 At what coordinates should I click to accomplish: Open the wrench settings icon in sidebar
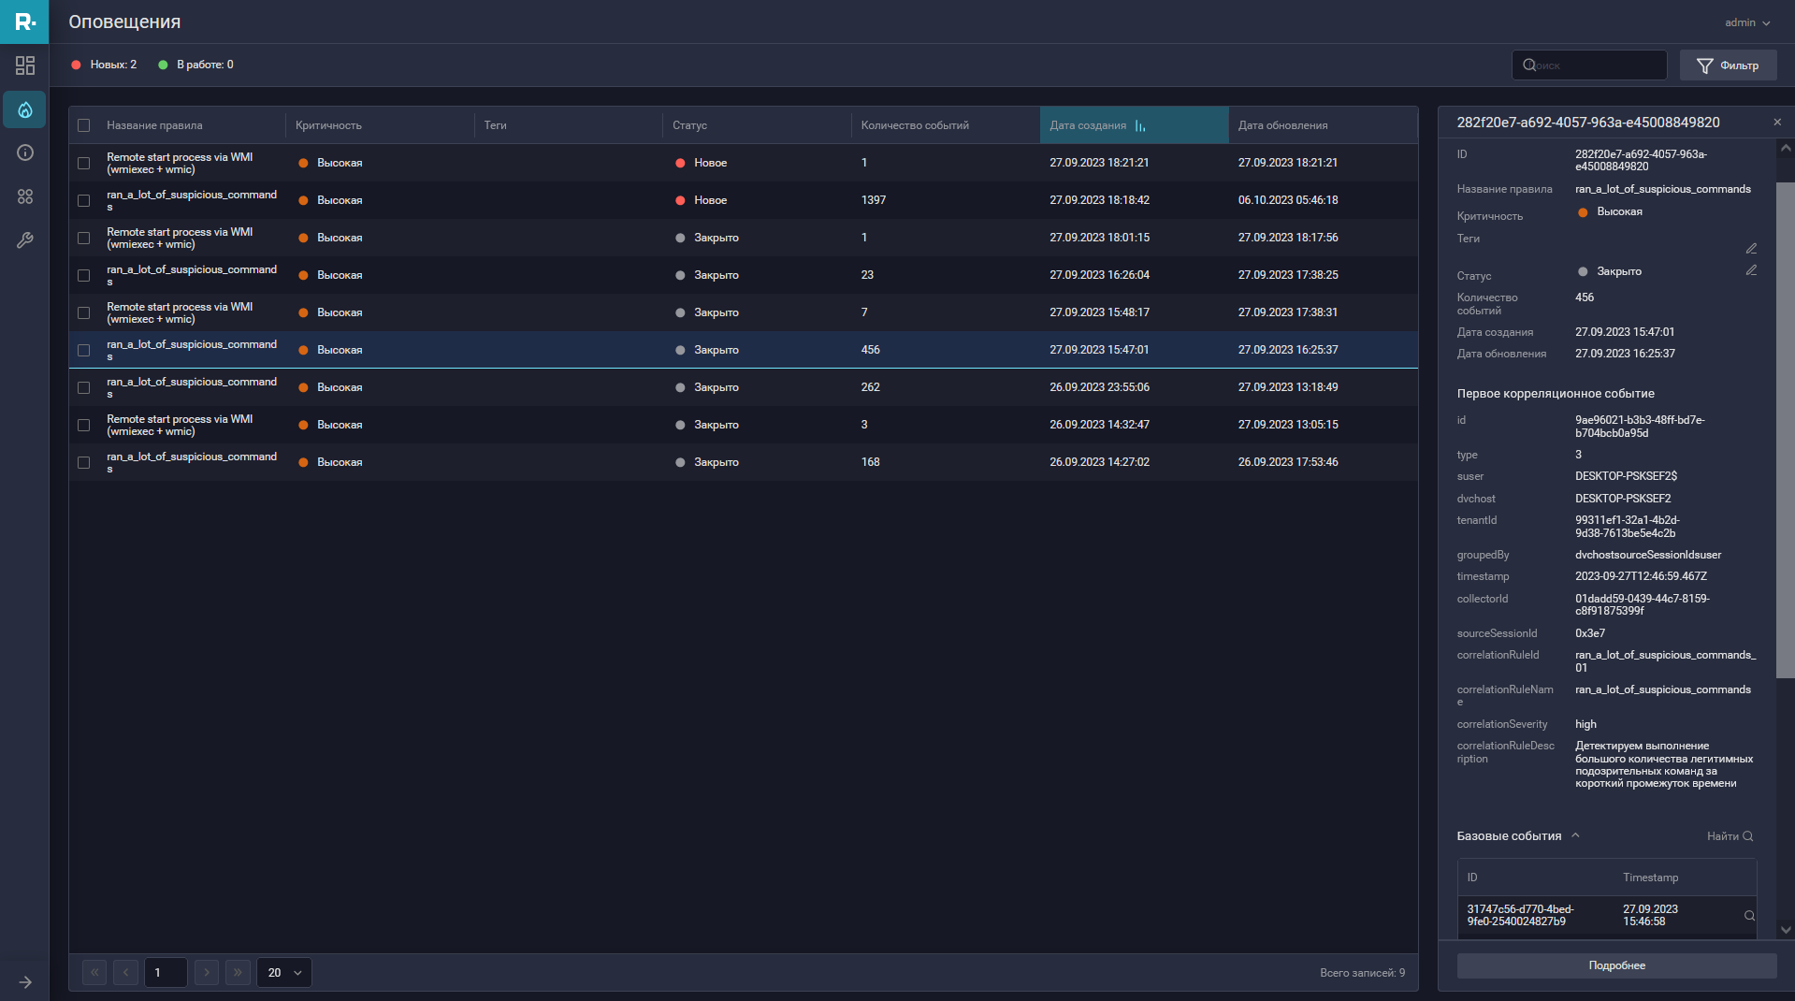click(x=25, y=240)
